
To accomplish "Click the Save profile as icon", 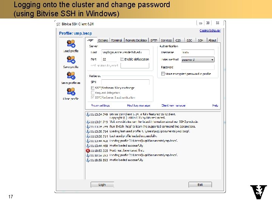I will pos(71,76).
